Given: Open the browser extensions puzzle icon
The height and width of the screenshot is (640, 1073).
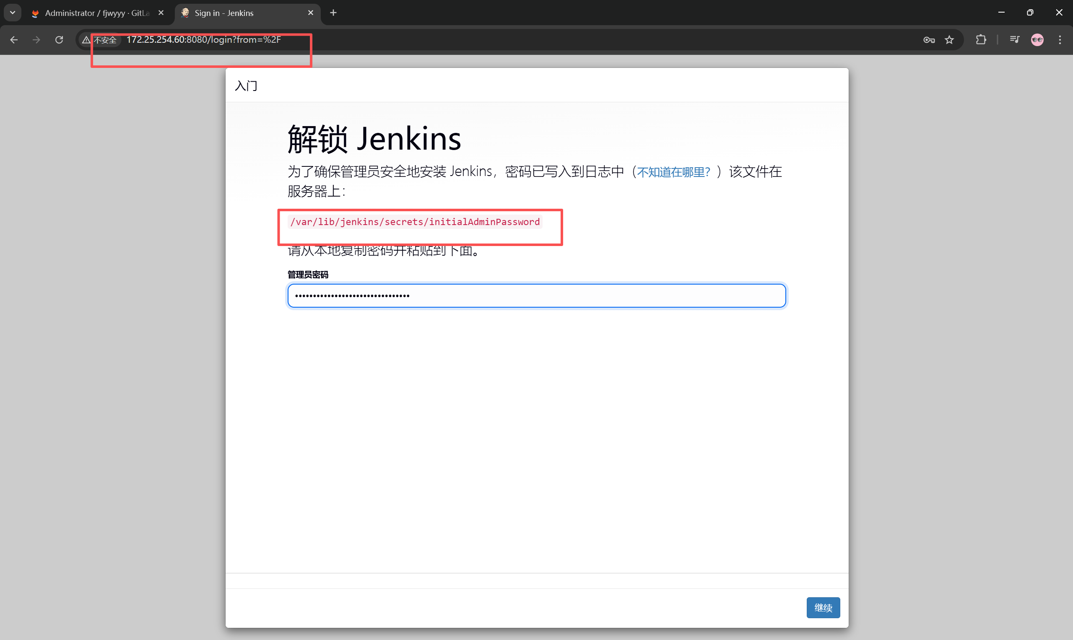Looking at the screenshot, I should (981, 40).
